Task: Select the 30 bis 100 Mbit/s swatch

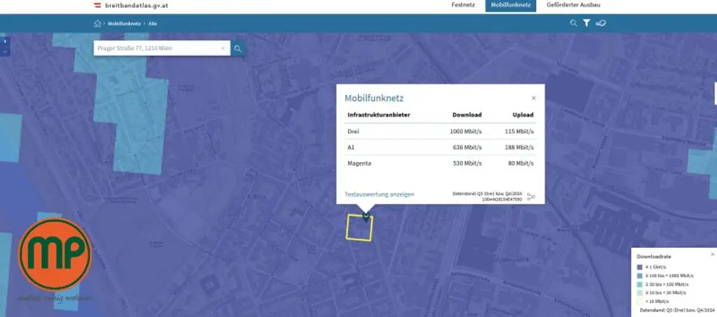Action: 640,284
